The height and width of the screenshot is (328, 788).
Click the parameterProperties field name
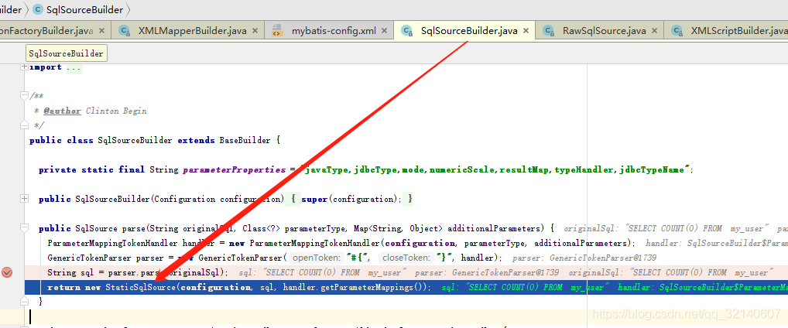click(x=235, y=169)
